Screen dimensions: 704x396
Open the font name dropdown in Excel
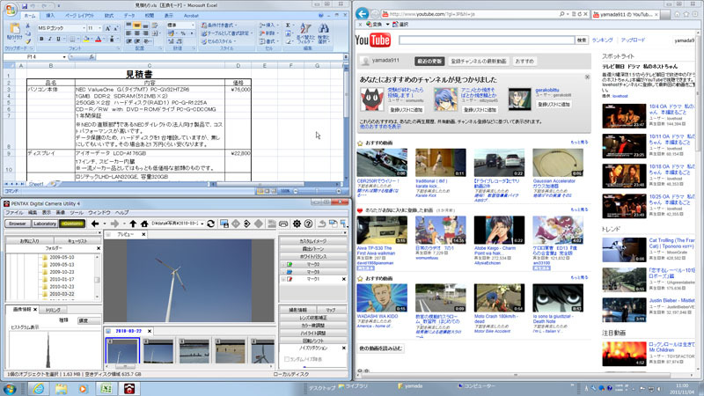click(x=84, y=28)
